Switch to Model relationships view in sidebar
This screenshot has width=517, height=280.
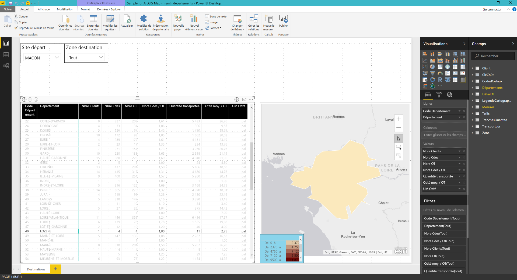click(x=6, y=66)
